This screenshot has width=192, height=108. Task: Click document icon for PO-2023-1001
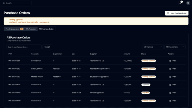pyautogui.click(x=170, y=61)
